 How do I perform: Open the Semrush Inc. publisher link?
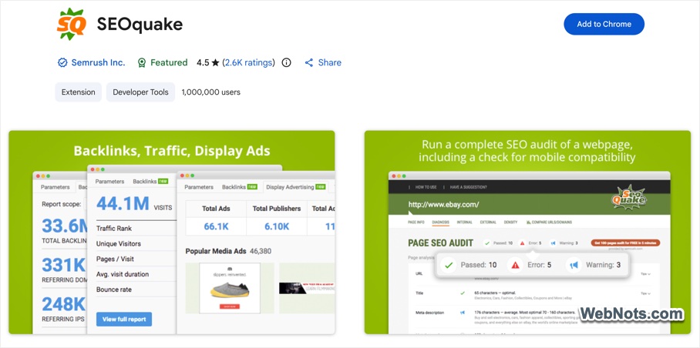98,63
